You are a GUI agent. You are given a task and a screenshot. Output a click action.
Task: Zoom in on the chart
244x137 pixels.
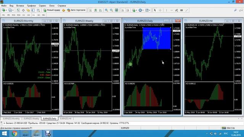pyautogui.click(x=106, y=10)
